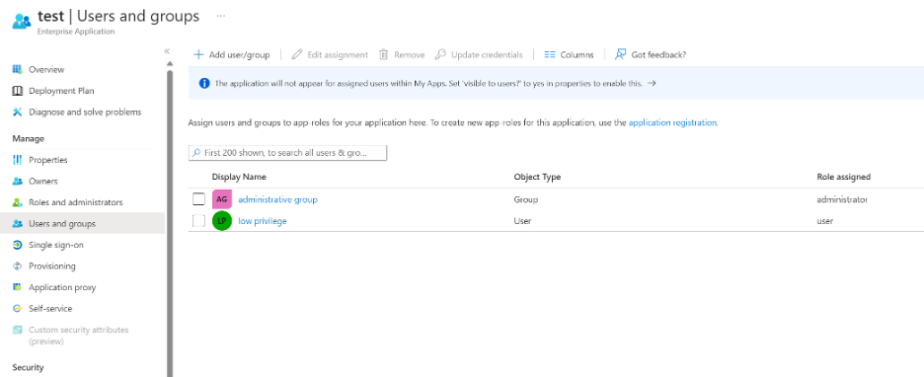This screenshot has height=377, width=924.
Task: Click the Remove trash can icon
Action: [384, 55]
